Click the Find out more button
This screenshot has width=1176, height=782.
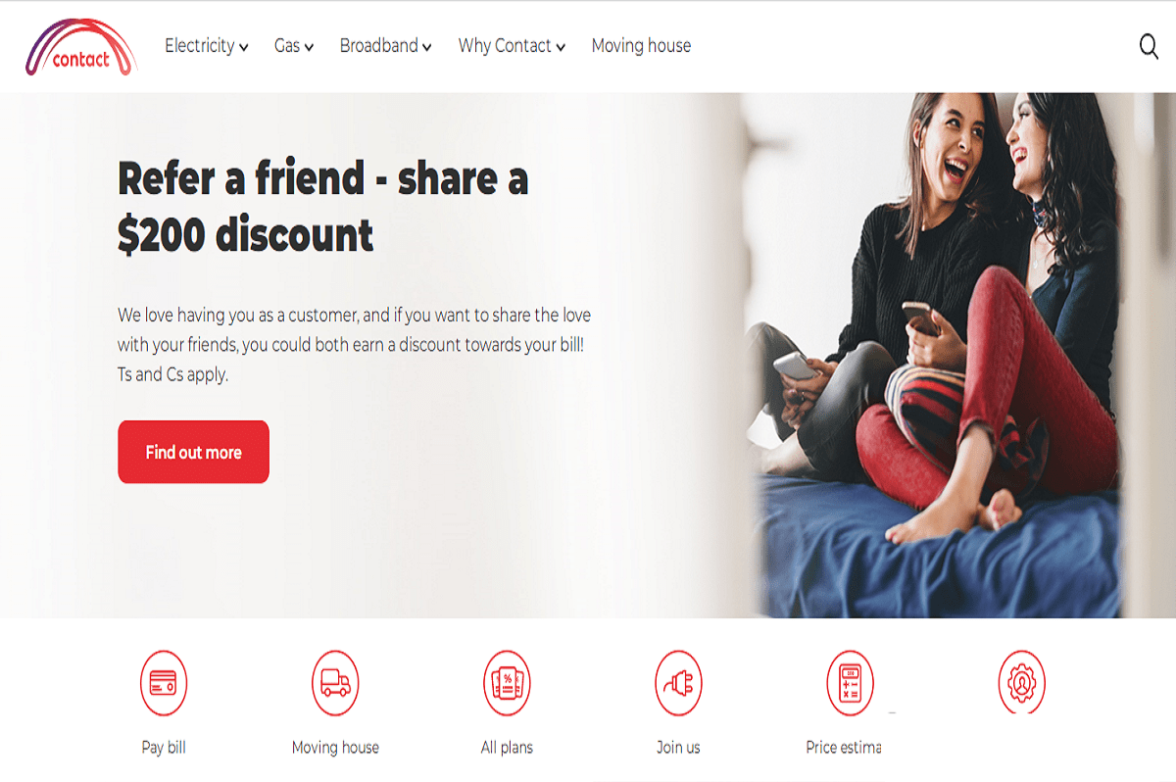193,452
